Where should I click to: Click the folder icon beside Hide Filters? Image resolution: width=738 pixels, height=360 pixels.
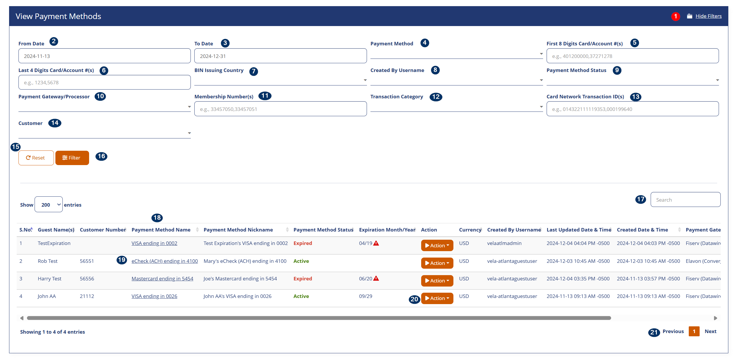click(x=689, y=16)
